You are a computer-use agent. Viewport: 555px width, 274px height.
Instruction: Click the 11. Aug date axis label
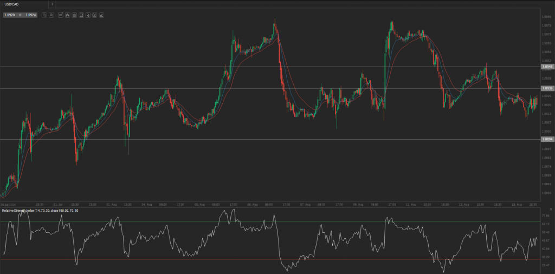tap(411, 204)
